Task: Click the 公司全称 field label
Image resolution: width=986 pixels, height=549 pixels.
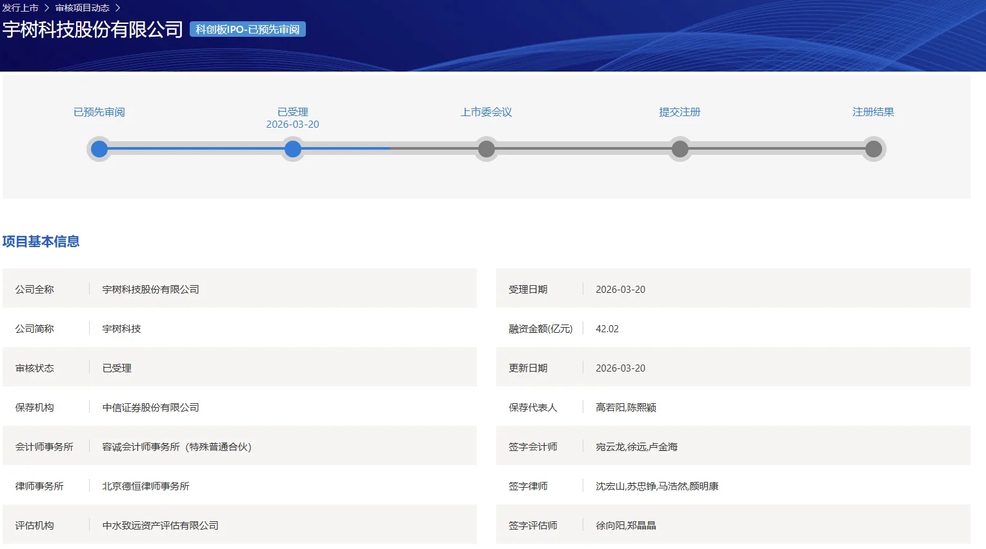Action: (x=35, y=290)
